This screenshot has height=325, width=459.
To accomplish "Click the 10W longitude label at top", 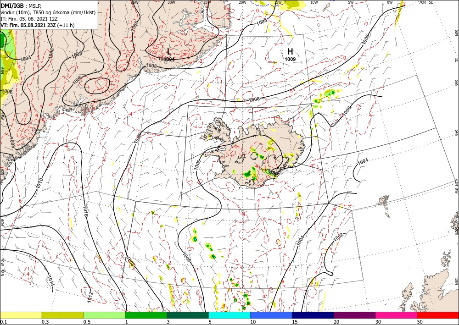I will [314, 2].
